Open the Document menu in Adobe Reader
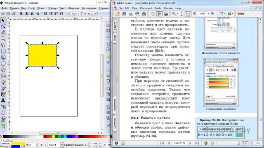 click(x=146, y=8)
